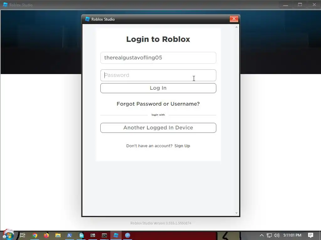Open PowerShell from the taskbar
The width and height of the screenshot is (321, 240).
(69, 235)
